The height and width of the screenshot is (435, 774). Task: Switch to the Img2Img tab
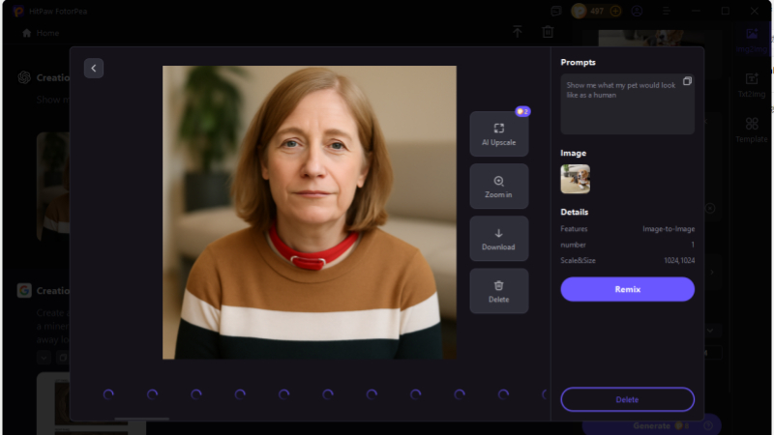[x=751, y=40]
